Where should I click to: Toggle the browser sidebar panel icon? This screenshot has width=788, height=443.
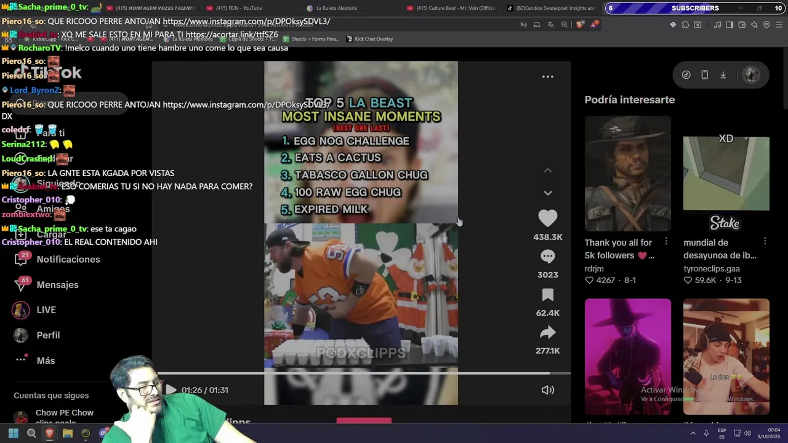(x=730, y=25)
